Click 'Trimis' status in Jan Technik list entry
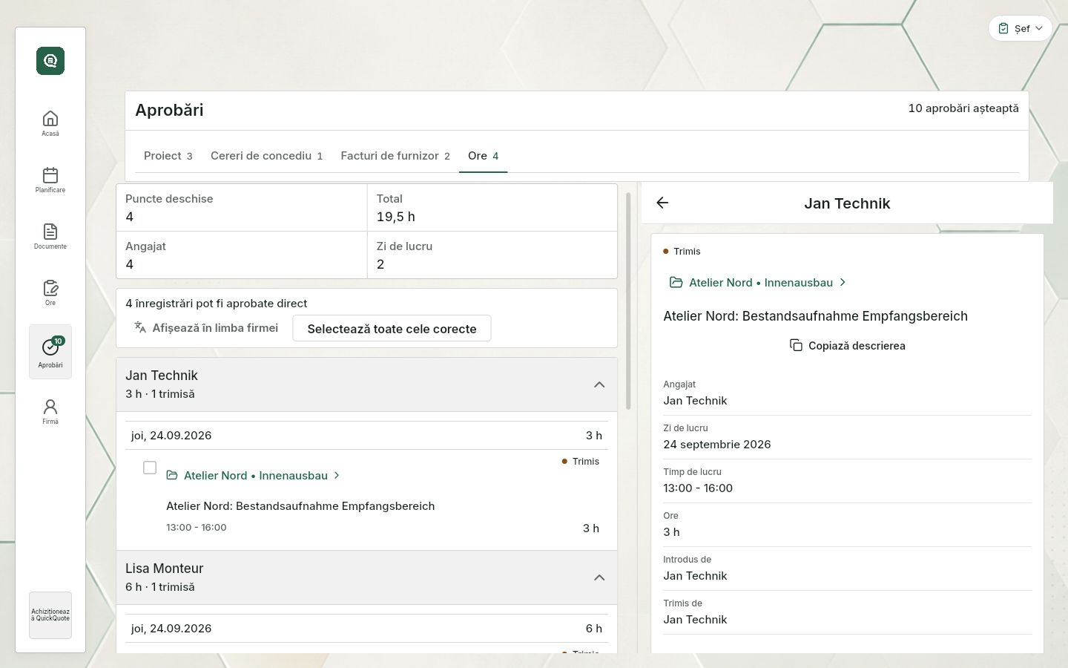1068x668 pixels. point(586,462)
